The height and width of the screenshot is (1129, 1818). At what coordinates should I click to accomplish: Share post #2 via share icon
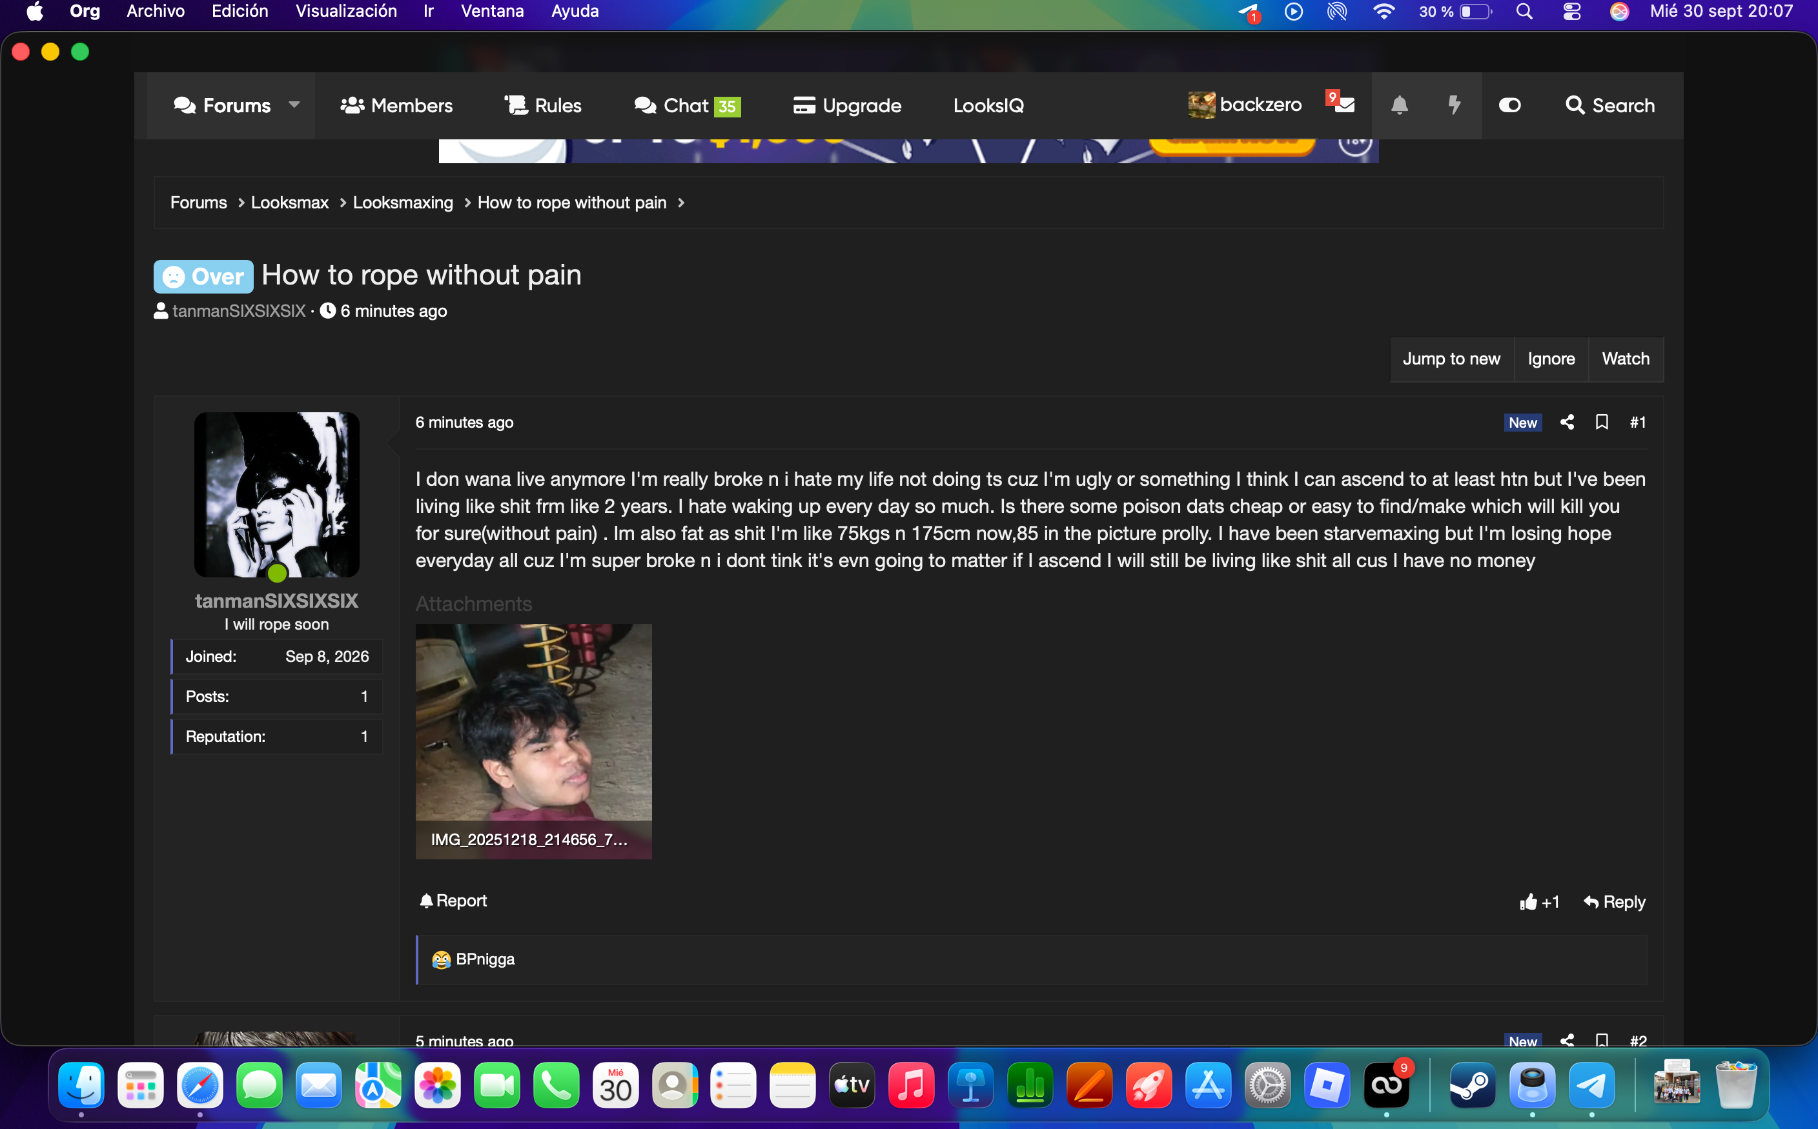pyautogui.click(x=1567, y=1039)
